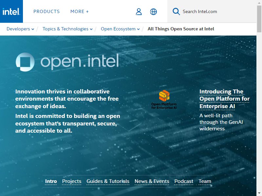262x196 pixels.
Task: Click the scrollbar up arrow
Action: 259,2
